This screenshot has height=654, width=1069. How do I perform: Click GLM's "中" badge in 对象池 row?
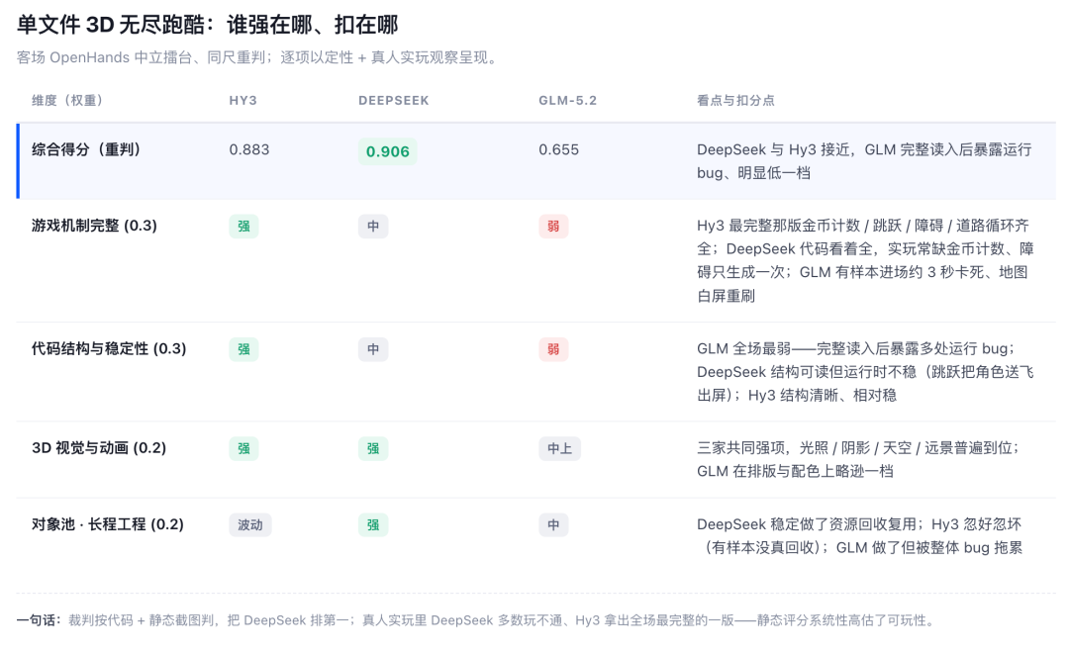[x=553, y=525]
